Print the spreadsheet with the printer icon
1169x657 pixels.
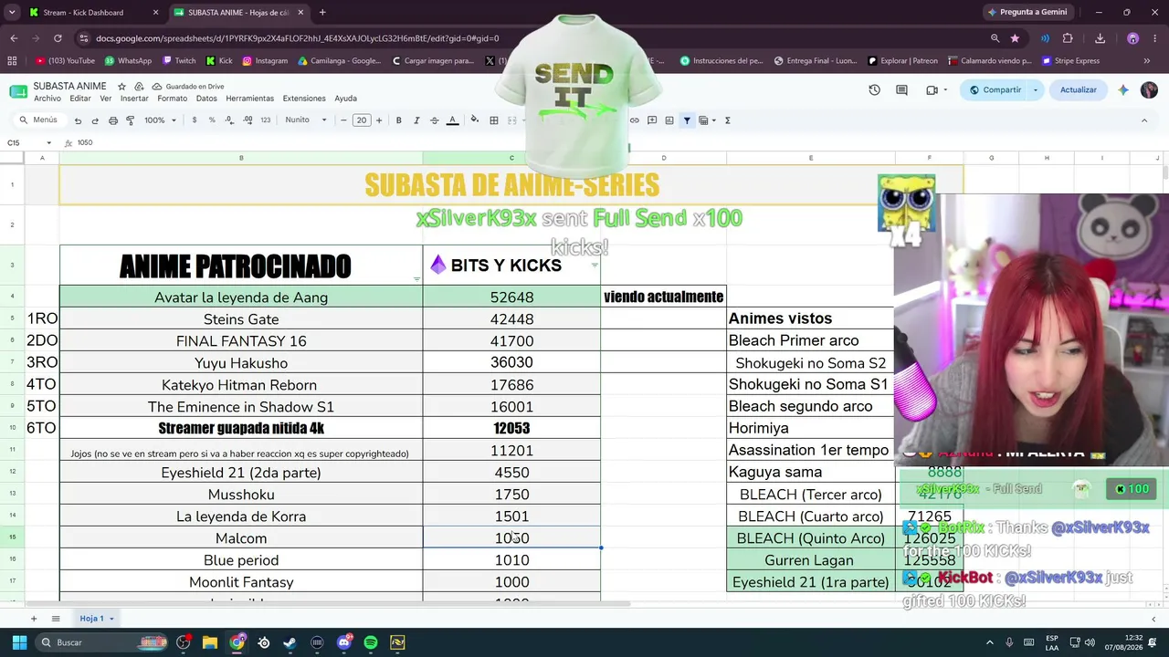coord(112,120)
